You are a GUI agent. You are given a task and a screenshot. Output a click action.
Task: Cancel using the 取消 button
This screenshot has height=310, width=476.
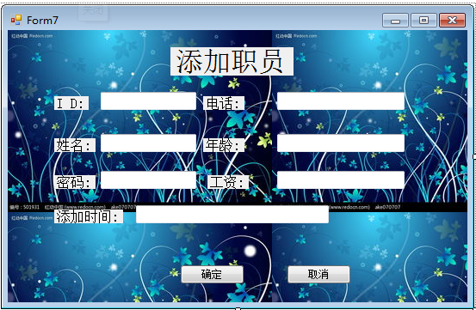(318, 274)
